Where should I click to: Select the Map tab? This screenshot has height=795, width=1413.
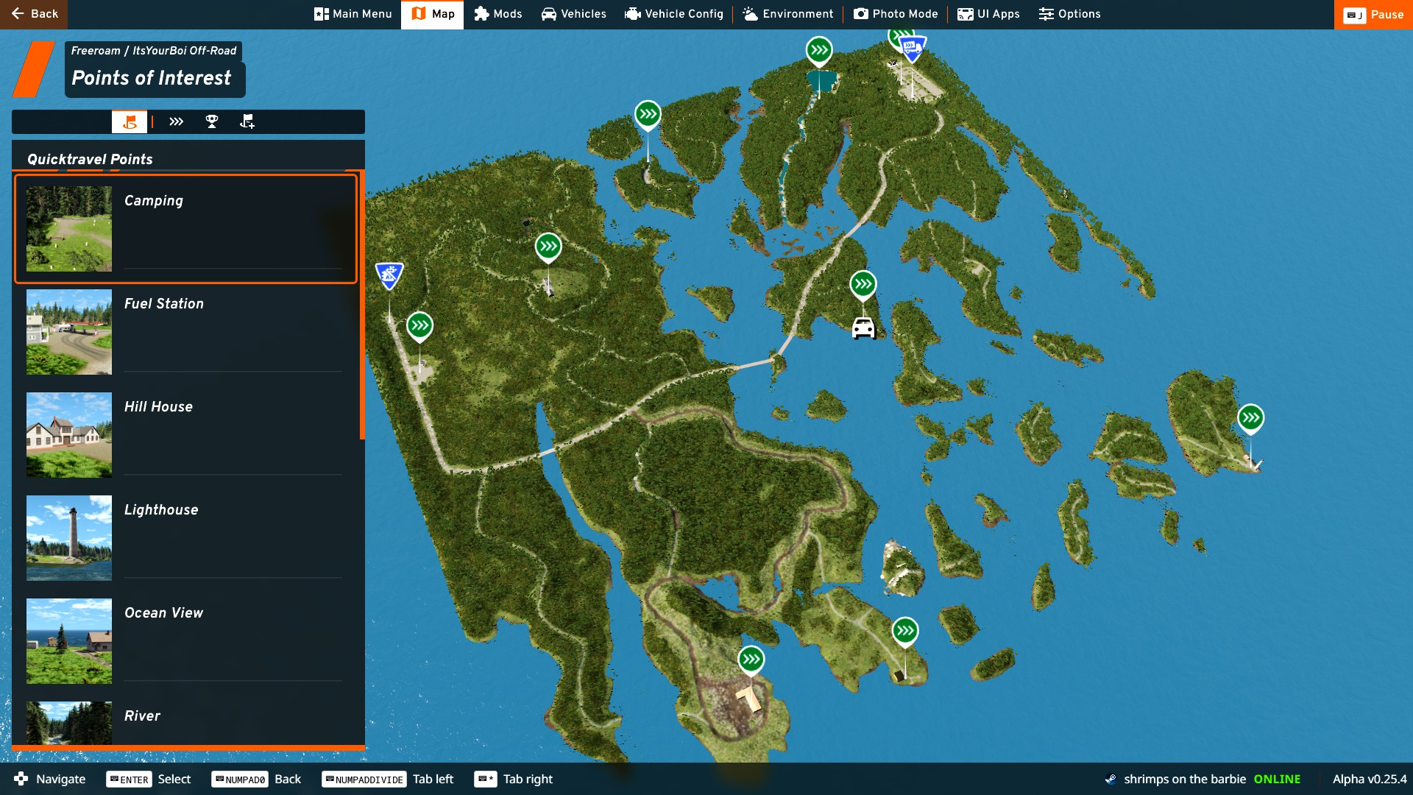click(x=433, y=14)
